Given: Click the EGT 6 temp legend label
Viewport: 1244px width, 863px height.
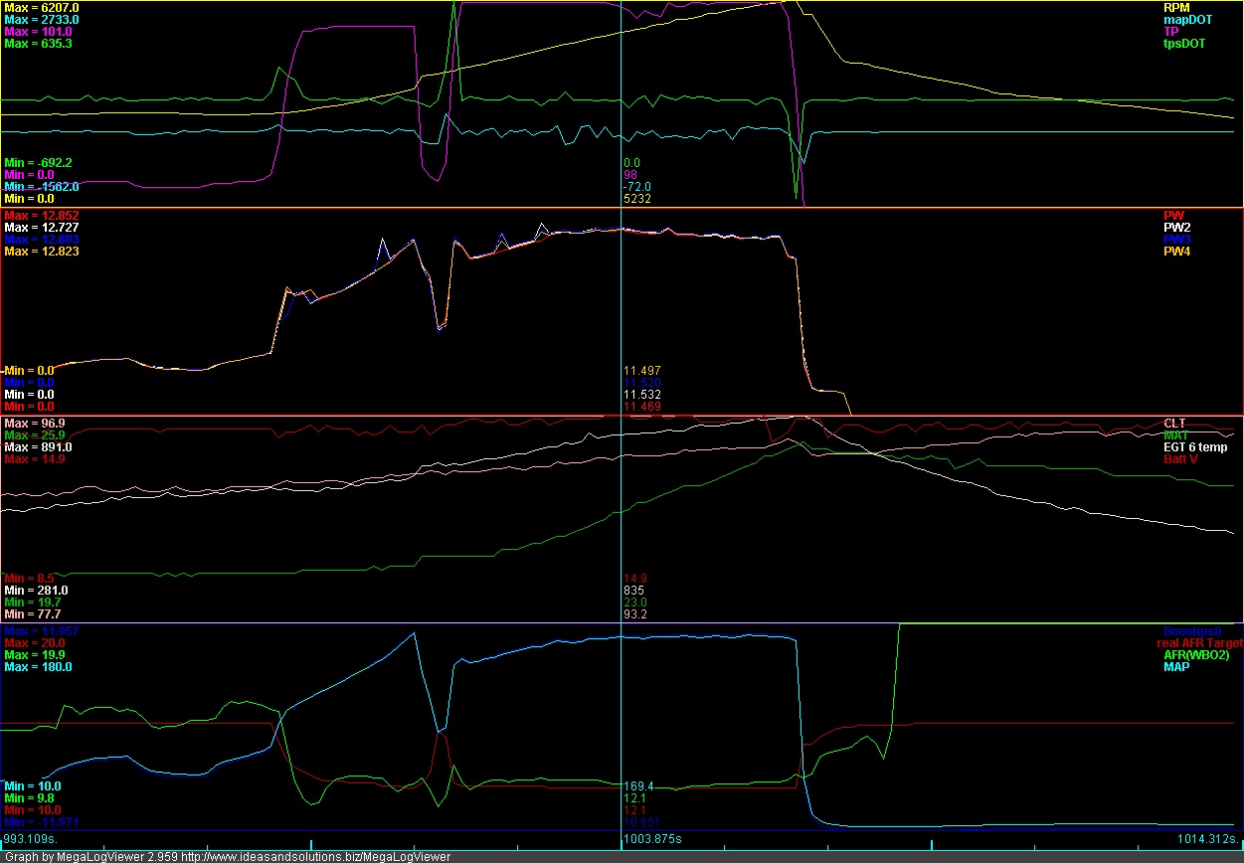Looking at the screenshot, I should click(x=1196, y=447).
